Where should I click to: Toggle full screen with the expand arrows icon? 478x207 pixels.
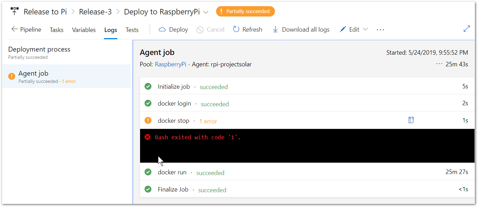point(467,29)
